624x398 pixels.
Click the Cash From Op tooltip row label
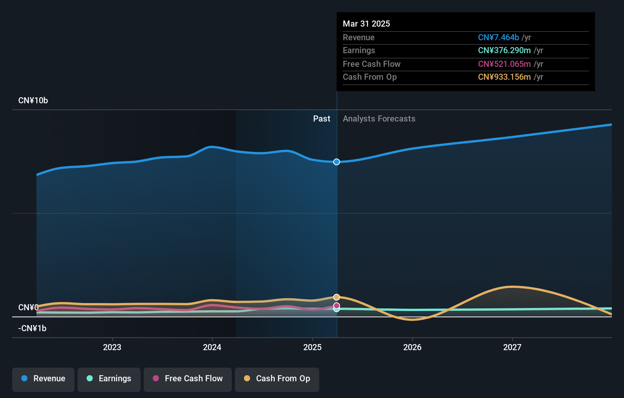click(370, 77)
